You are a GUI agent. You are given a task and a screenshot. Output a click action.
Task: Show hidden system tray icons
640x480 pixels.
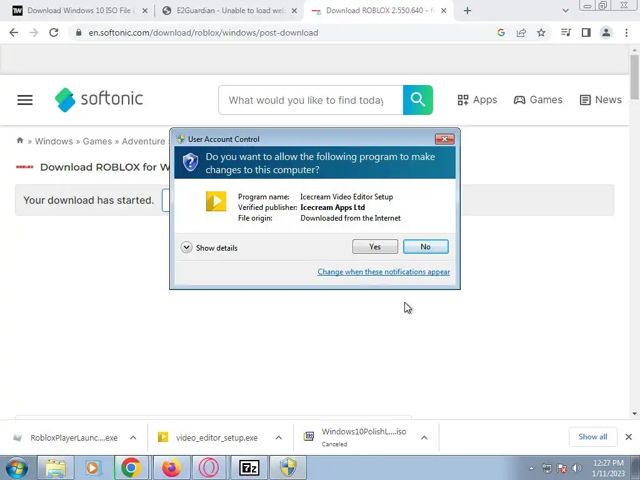click(531, 468)
